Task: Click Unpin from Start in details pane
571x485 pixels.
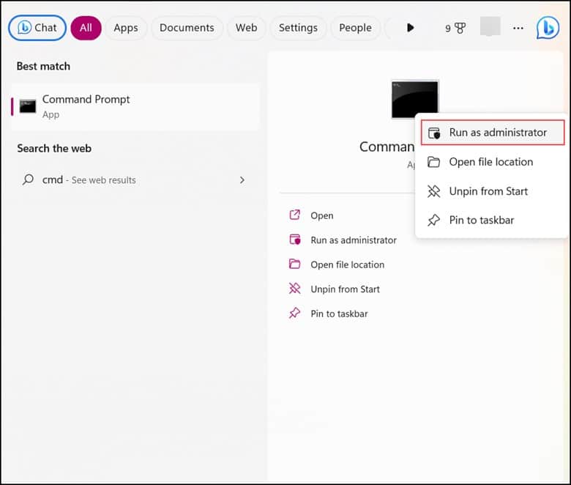Action: [346, 289]
